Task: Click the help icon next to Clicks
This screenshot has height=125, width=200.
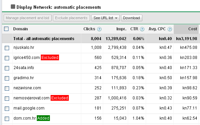Action: pyautogui.click(x=99, y=29)
